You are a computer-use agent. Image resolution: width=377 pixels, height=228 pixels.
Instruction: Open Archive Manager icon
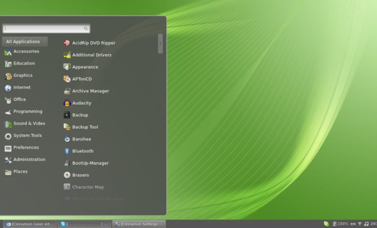coord(67,91)
